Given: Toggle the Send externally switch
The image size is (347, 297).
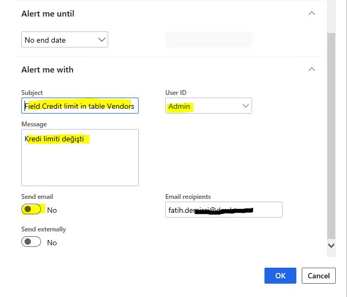Looking at the screenshot, I should coord(31,242).
